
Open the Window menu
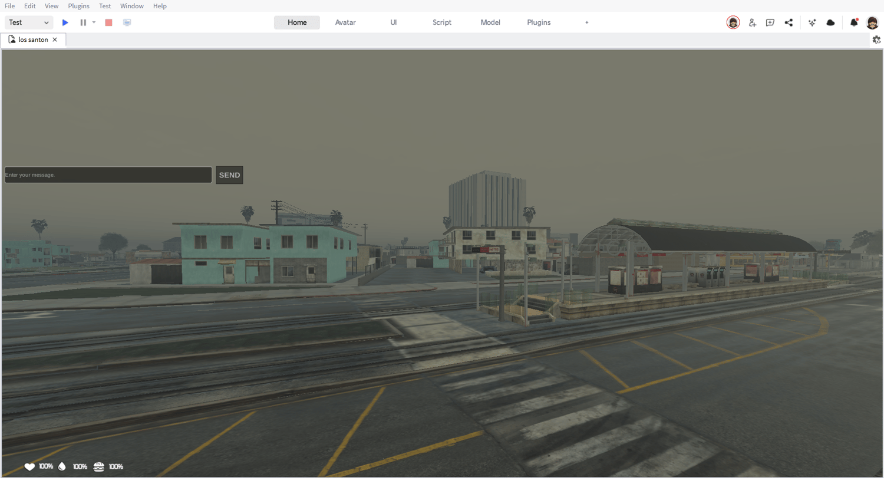pos(132,6)
